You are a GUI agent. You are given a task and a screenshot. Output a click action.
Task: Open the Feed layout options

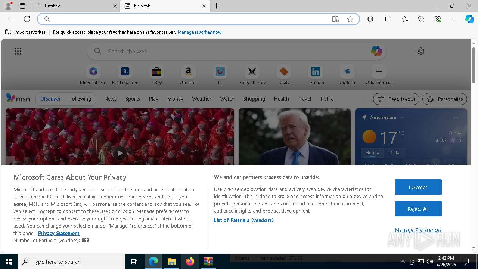[396, 99]
